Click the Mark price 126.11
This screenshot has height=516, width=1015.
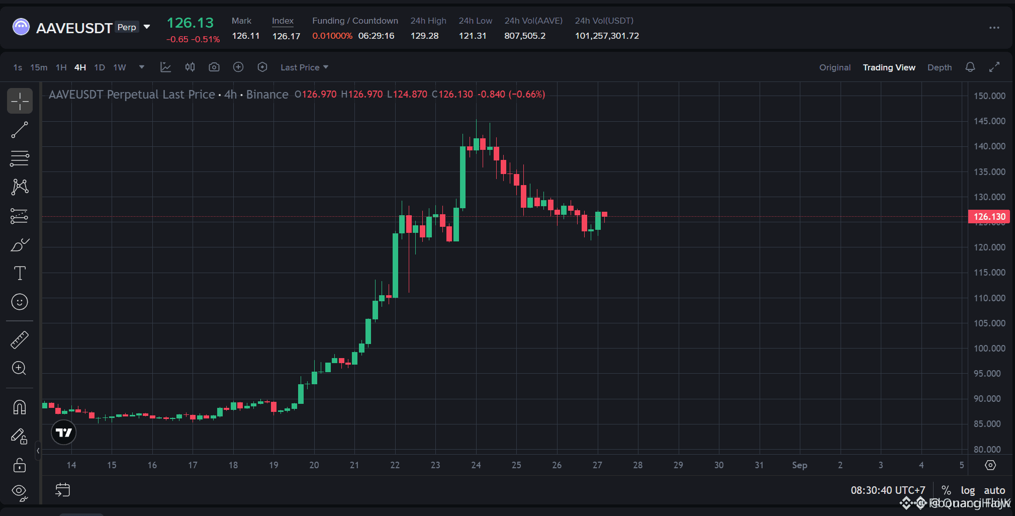[246, 36]
